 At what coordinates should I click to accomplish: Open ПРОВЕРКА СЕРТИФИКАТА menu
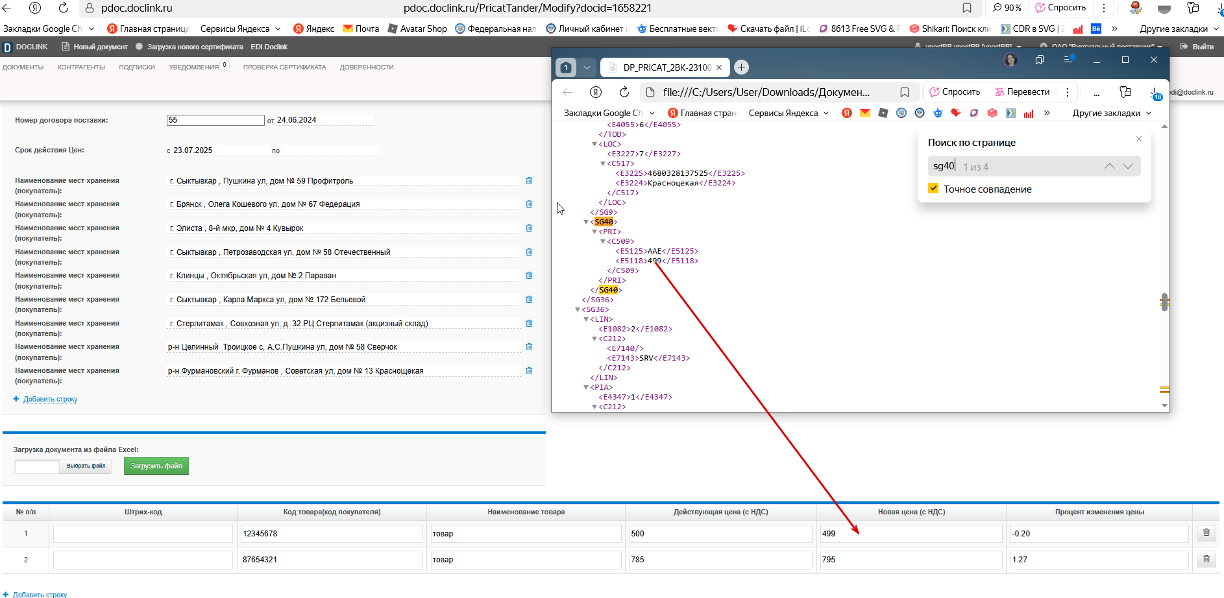(x=284, y=67)
